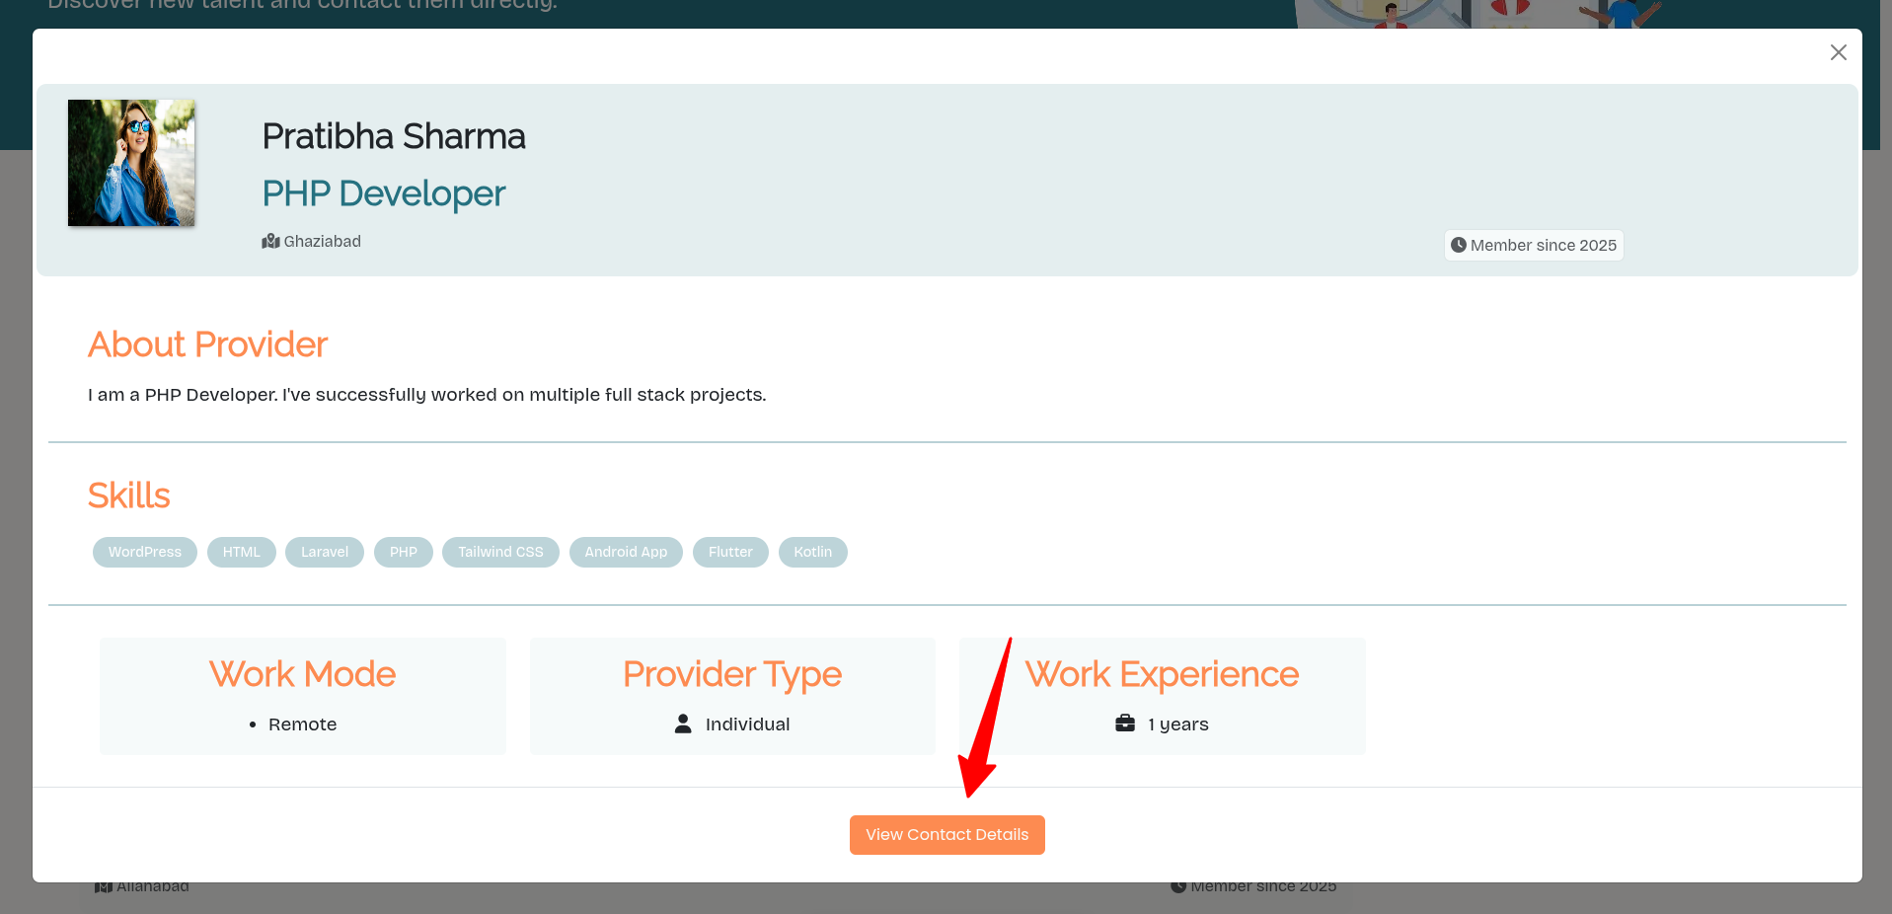Select the Laravel skill chip

click(x=324, y=552)
